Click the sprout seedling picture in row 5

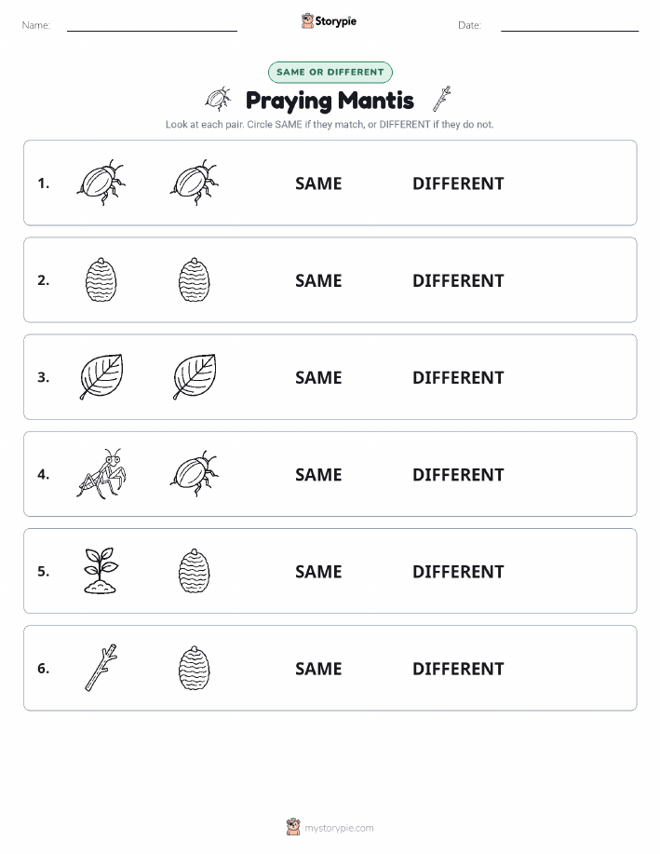tap(101, 571)
